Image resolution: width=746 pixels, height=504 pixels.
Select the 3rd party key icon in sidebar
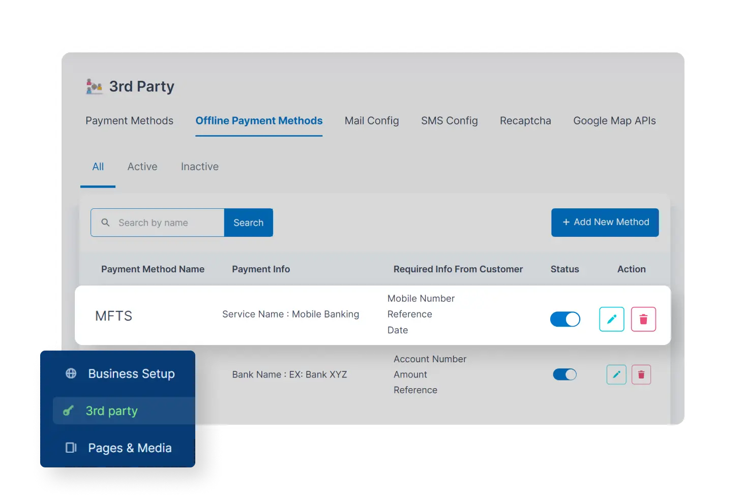pos(69,411)
